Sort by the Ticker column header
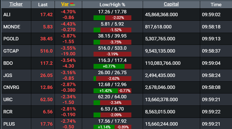Screen dimensions: 232x129 16,4
